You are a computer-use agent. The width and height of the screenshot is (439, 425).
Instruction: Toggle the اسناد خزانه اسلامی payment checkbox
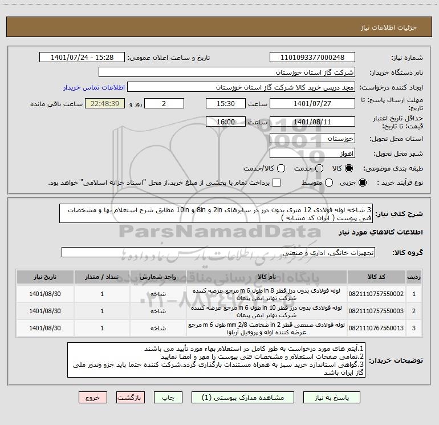click(277, 183)
